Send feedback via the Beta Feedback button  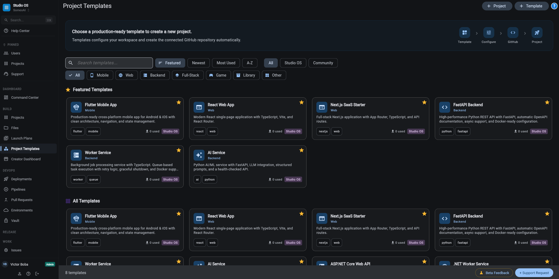click(x=494, y=273)
